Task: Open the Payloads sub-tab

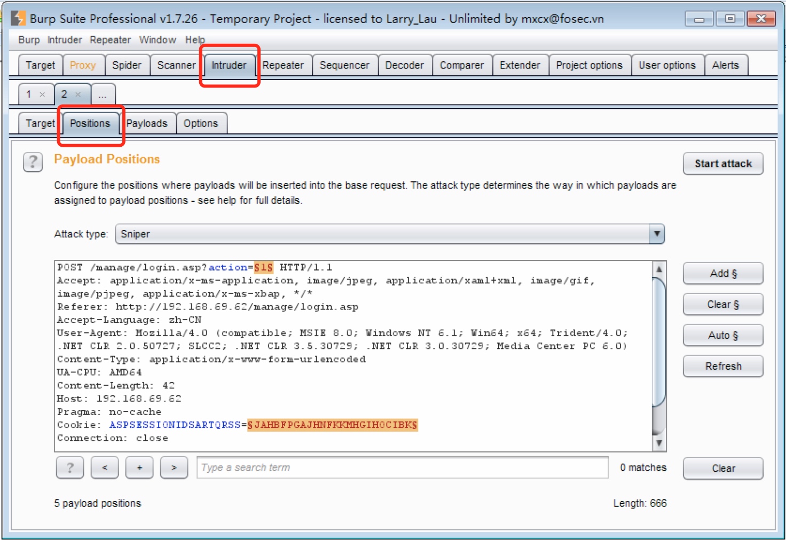Action: pyautogui.click(x=147, y=123)
